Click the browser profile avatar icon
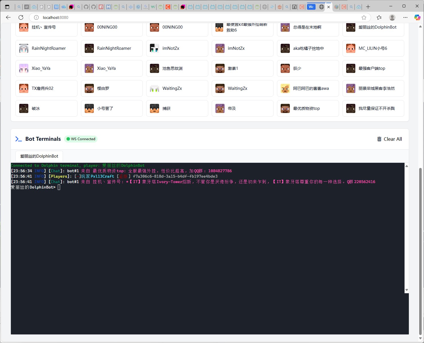 (x=392, y=17)
